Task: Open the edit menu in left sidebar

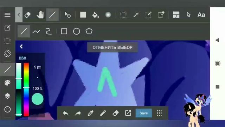Action: pyautogui.click(x=7, y=28)
